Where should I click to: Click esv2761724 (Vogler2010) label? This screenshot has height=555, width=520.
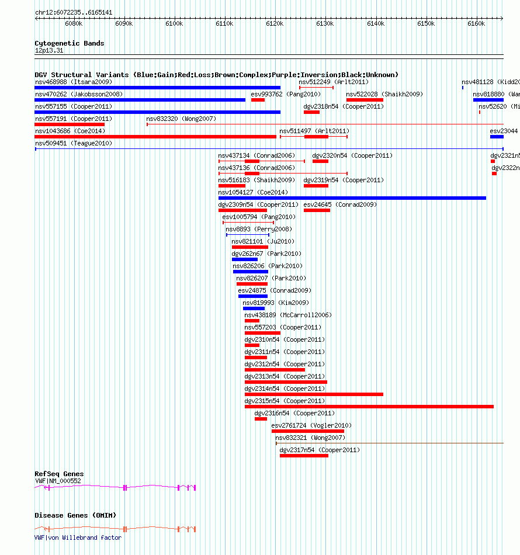click(311, 425)
